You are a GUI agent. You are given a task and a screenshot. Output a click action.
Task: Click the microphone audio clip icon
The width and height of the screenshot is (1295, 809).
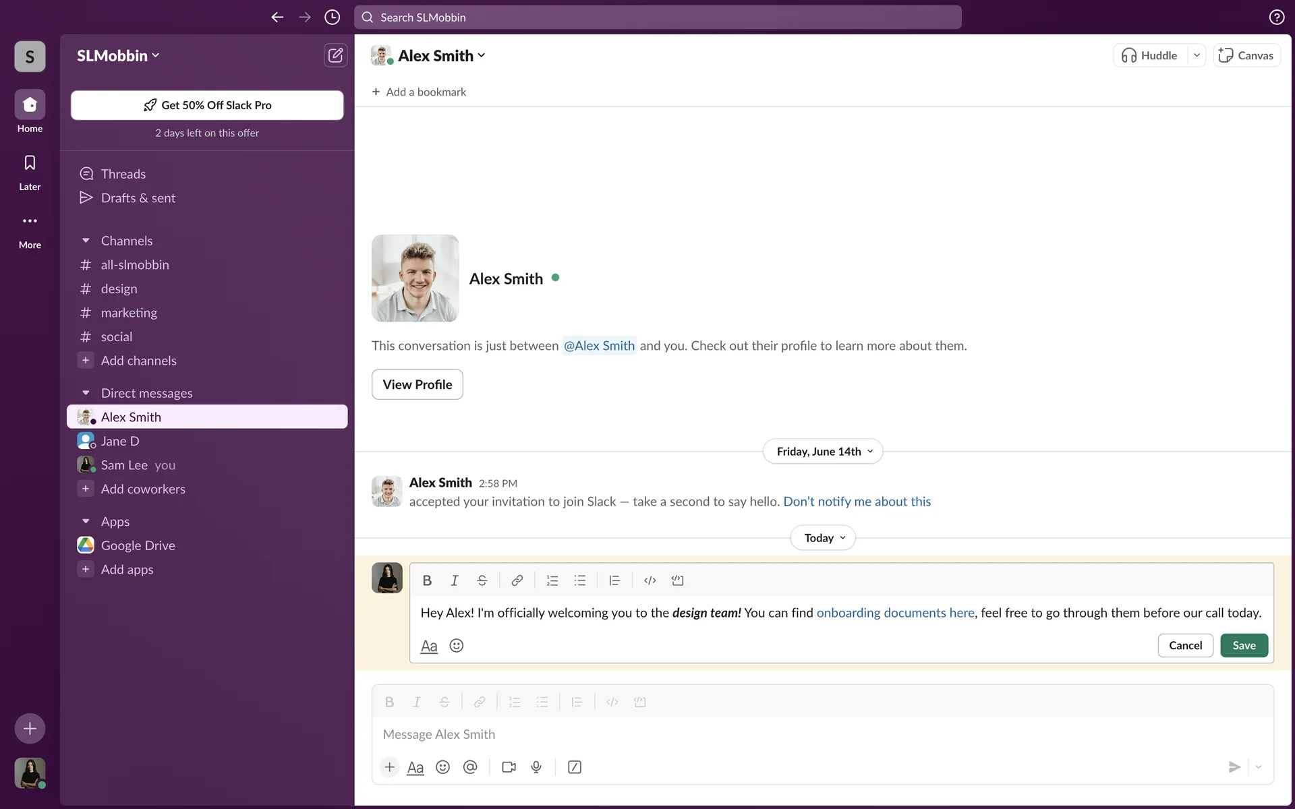click(x=536, y=767)
